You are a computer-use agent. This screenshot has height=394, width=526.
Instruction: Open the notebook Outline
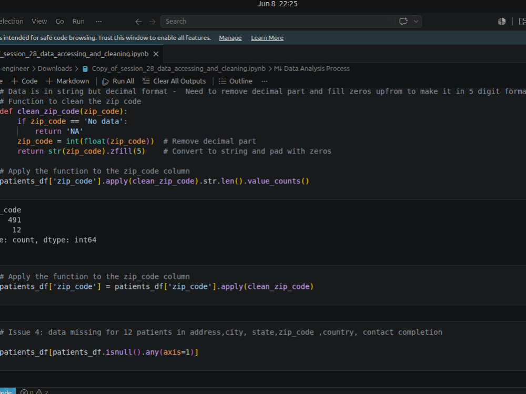(236, 81)
